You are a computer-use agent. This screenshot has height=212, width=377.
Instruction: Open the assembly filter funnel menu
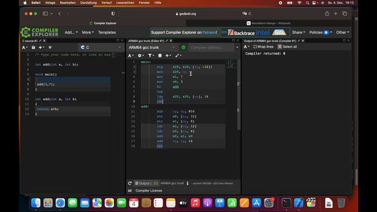point(151,55)
